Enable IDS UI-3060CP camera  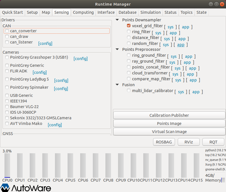(7, 112)
